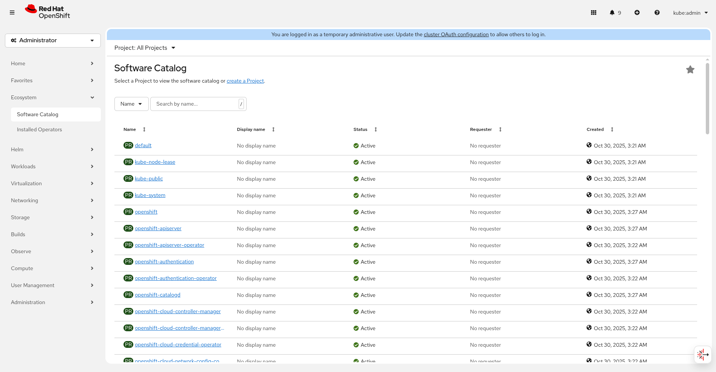
Task: Open the cluster OAuth configuration link
Action: pyautogui.click(x=456, y=34)
